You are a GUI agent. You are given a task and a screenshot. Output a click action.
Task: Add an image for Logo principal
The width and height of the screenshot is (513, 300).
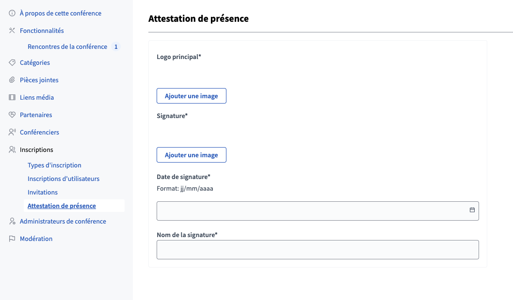(191, 96)
